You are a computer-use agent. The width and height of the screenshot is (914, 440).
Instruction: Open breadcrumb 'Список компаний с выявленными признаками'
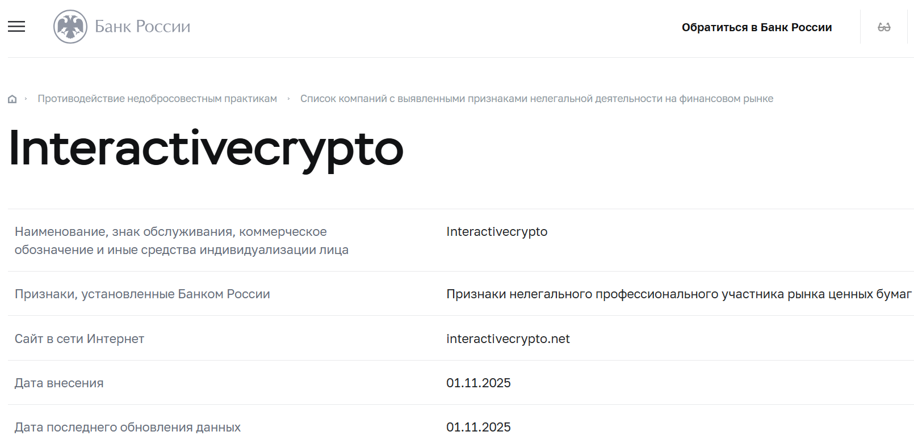tap(536, 98)
